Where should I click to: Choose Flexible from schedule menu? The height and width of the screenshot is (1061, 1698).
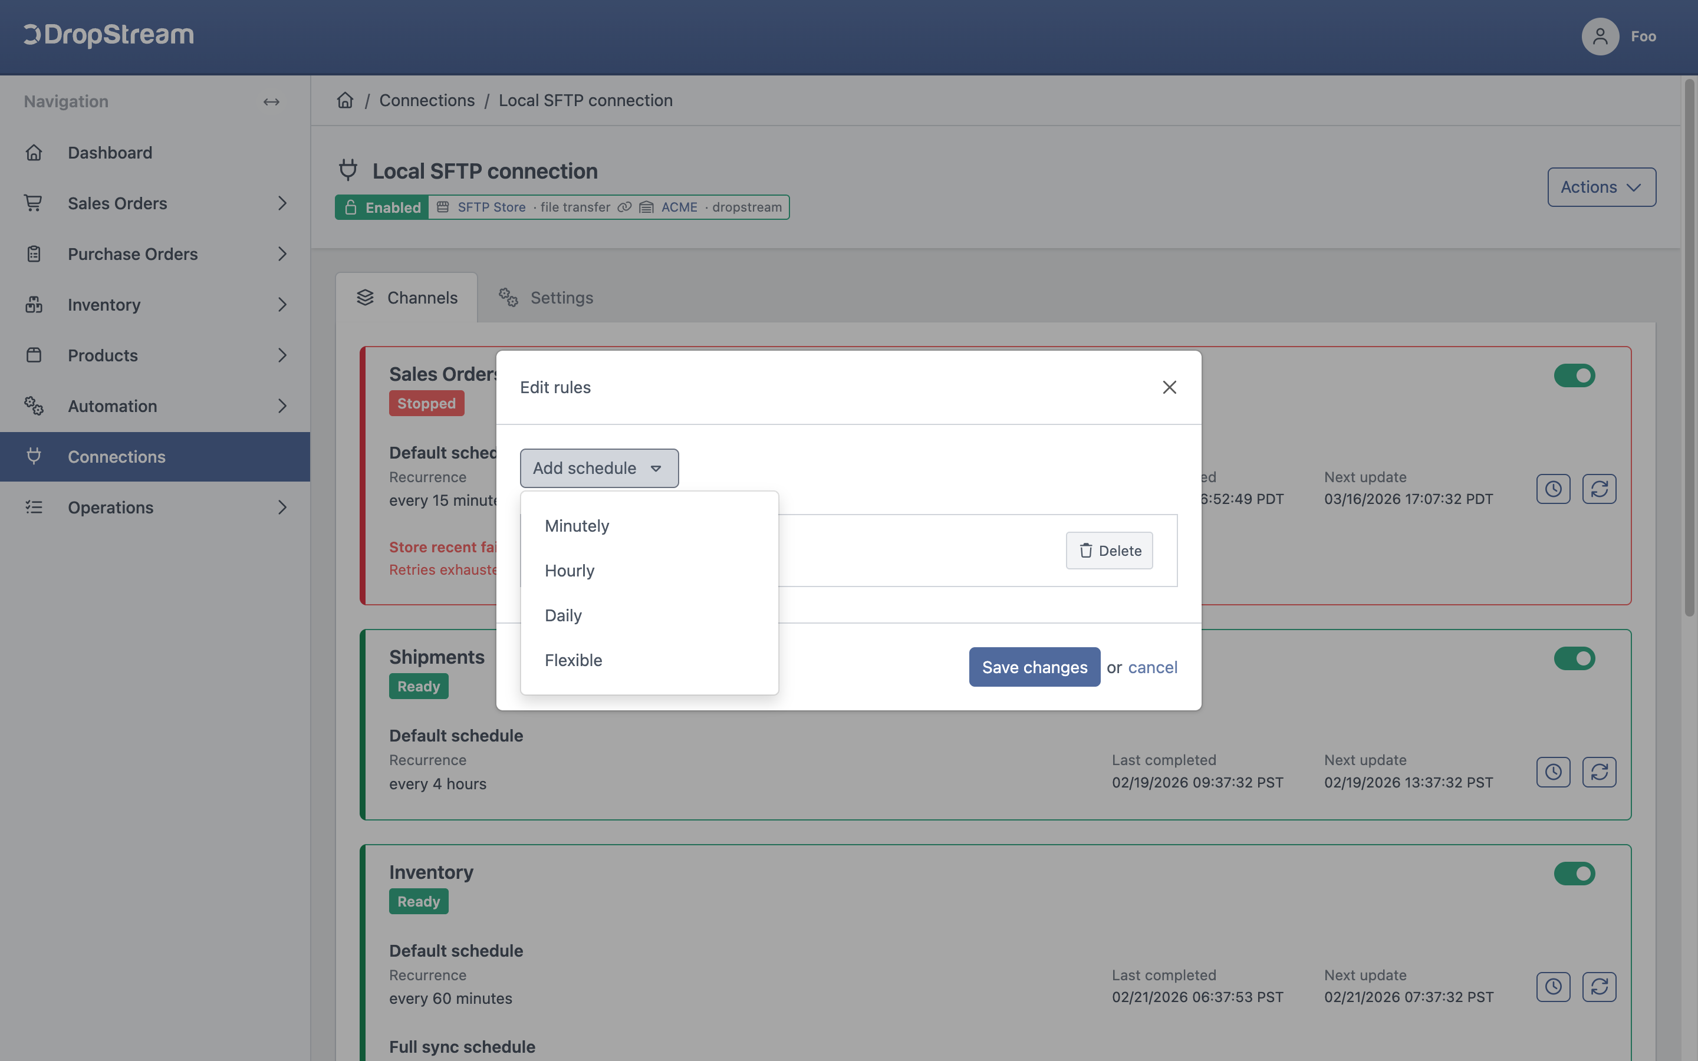tap(649, 660)
